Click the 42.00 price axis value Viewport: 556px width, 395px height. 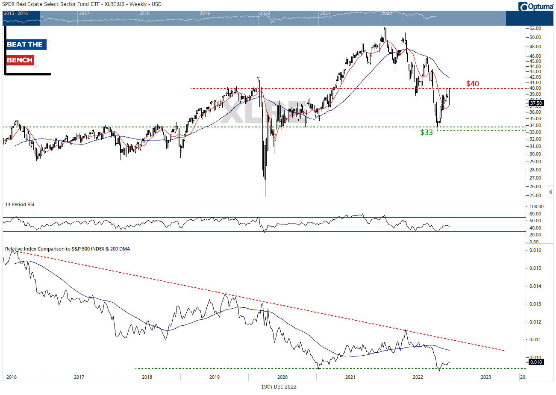click(536, 77)
